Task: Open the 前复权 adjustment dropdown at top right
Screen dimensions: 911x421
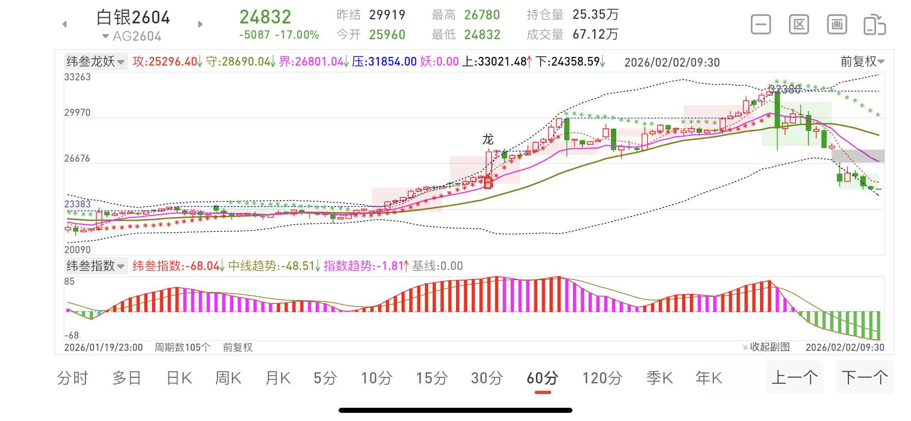Action: 862,62
